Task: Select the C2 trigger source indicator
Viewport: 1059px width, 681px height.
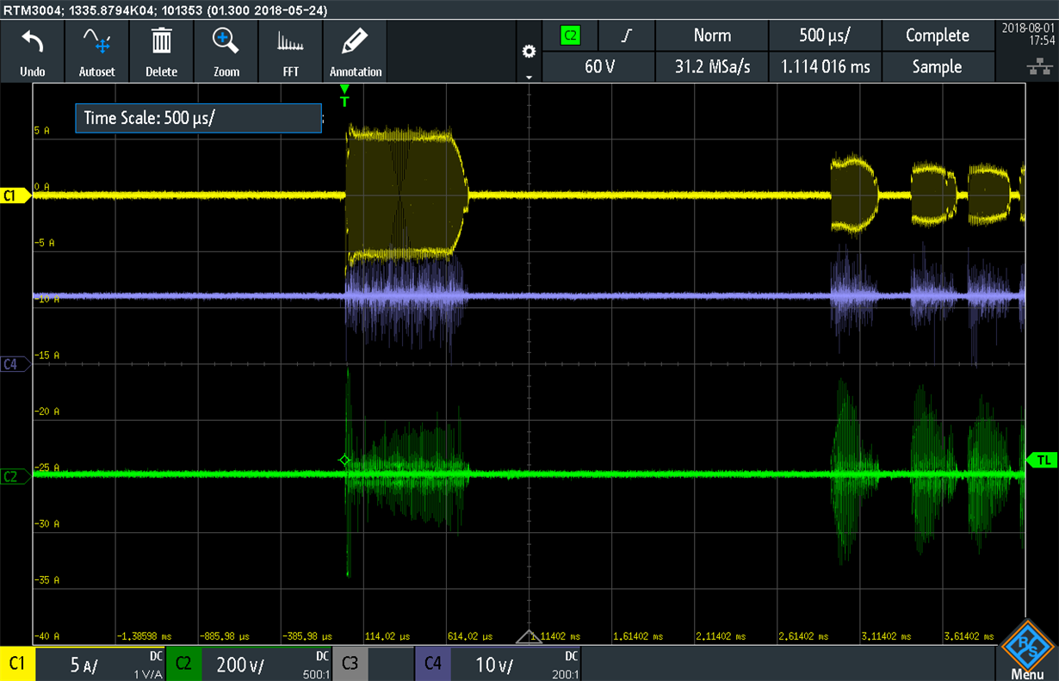Action: [570, 36]
